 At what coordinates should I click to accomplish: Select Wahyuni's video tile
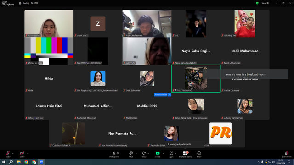[147, 51]
